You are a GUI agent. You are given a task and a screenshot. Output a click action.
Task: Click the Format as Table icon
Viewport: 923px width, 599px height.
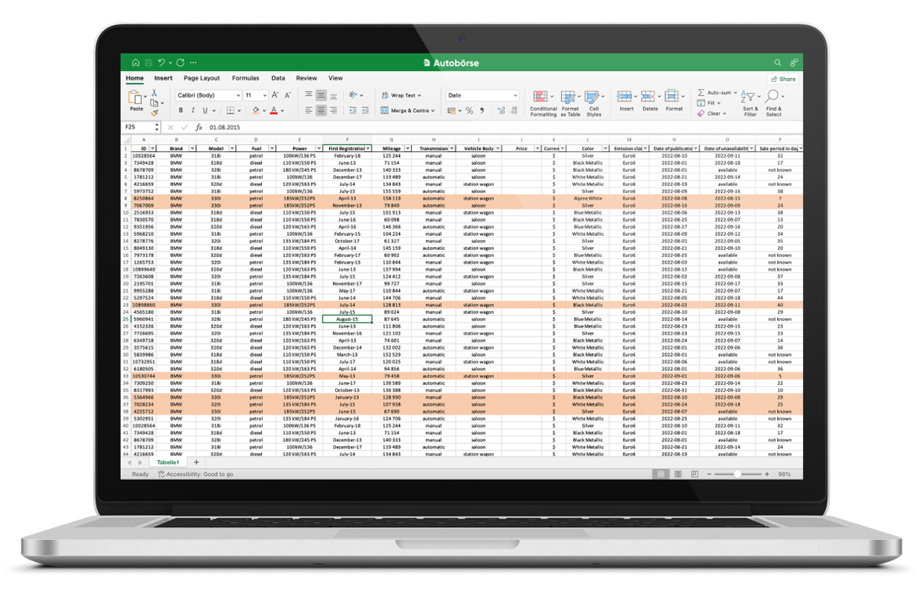click(x=570, y=102)
